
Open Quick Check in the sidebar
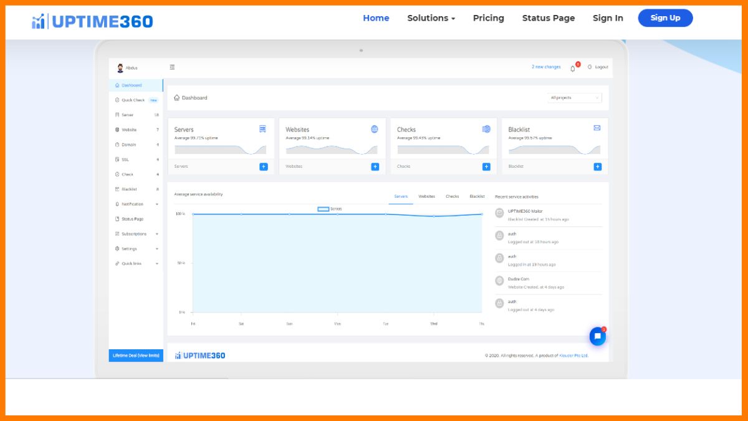(136, 100)
